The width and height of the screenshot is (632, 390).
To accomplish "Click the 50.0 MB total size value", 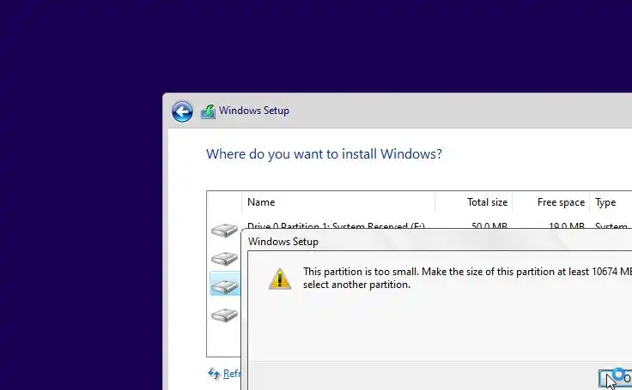I will (489, 225).
